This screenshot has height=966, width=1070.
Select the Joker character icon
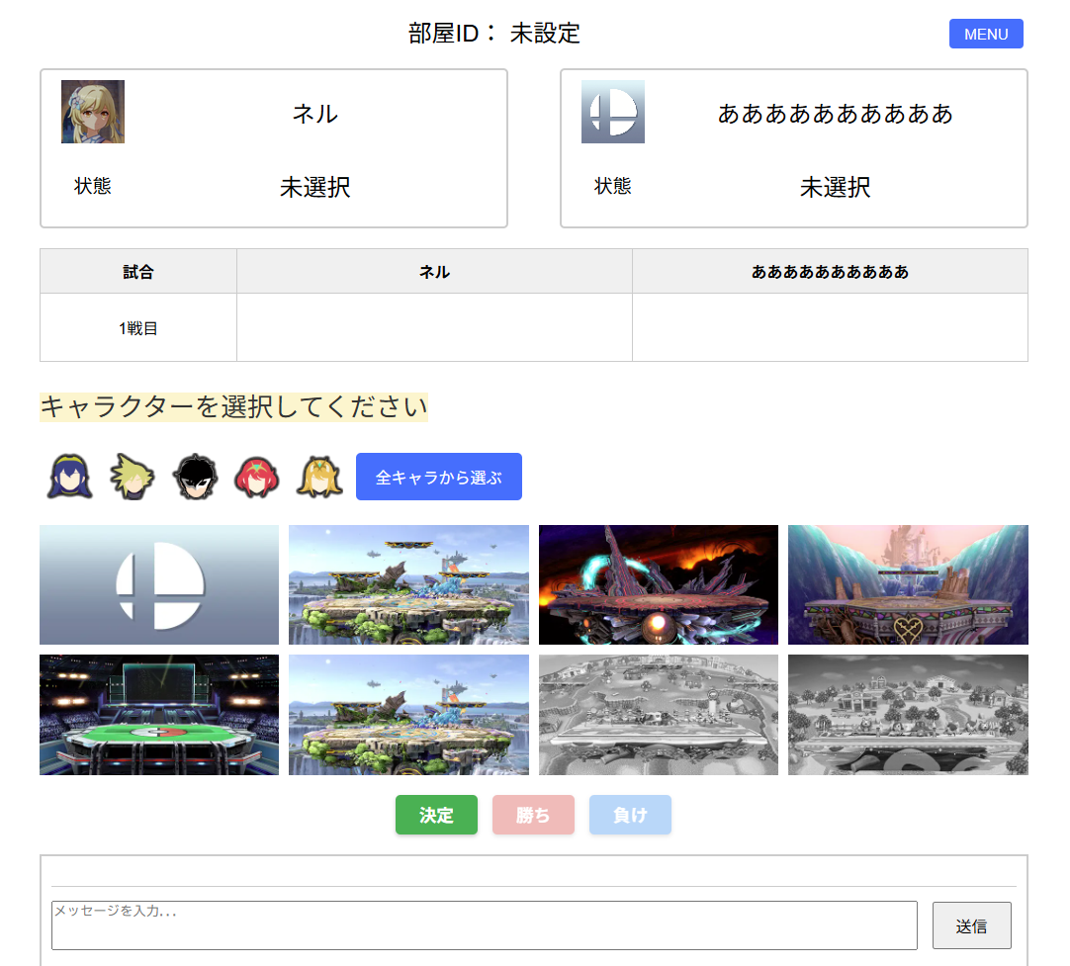(x=195, y=477)
